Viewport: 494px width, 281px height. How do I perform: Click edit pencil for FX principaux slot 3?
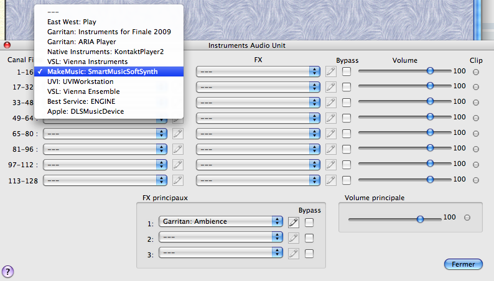coord(294,253)
